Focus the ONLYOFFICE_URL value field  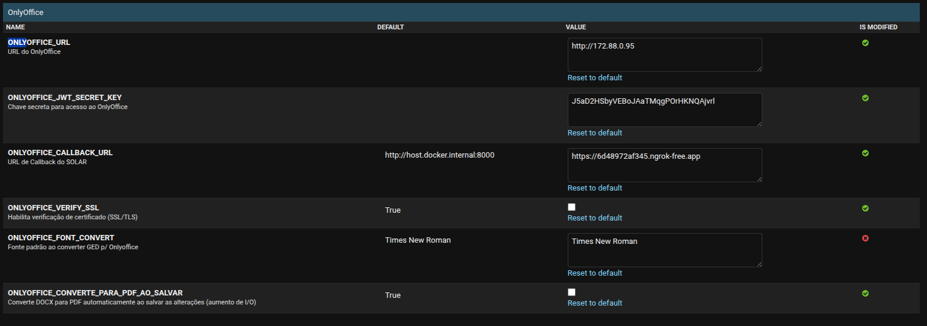[x=665, y=55]
